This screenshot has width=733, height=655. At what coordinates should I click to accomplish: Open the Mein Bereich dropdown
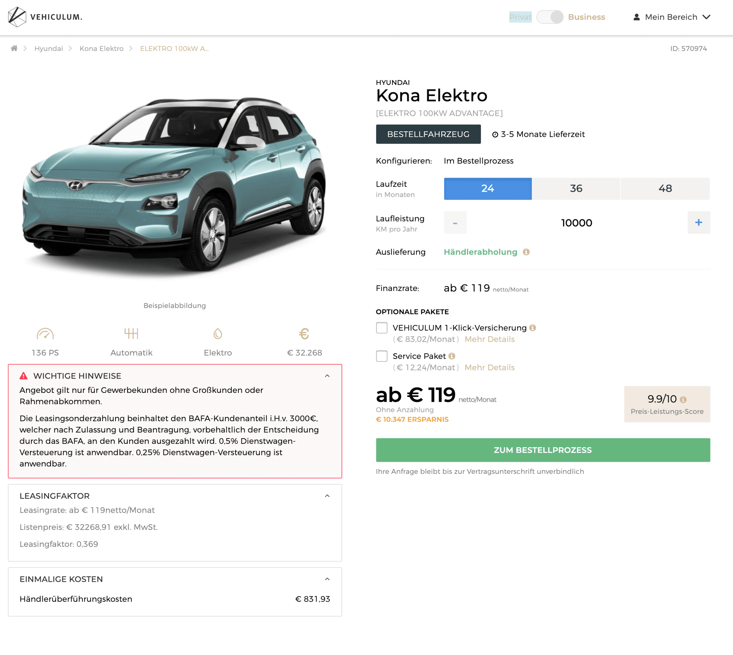[672, 17]
